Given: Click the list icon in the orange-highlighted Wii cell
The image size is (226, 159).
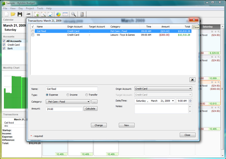Looking at the screenshot, I should point(212,82).
